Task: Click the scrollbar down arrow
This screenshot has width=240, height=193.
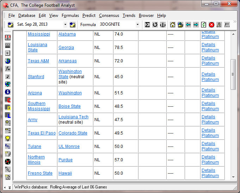Action: tap(233, 177)
